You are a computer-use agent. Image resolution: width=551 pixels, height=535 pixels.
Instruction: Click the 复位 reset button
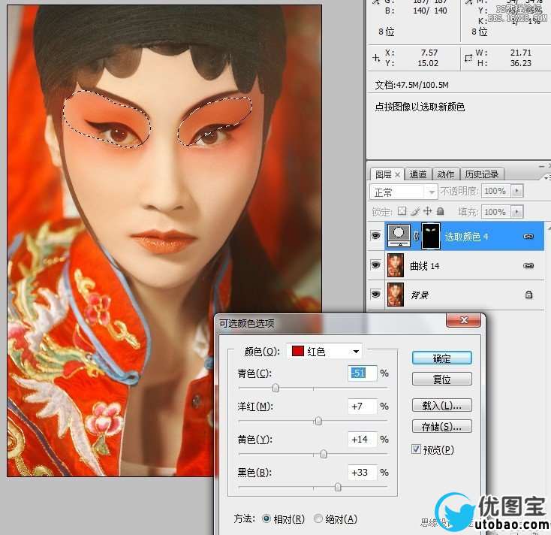[x=441, y=379]
